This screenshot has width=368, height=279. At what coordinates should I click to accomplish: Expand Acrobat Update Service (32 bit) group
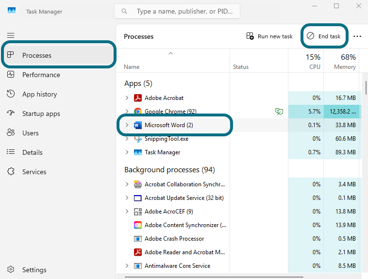click(127, 198)
